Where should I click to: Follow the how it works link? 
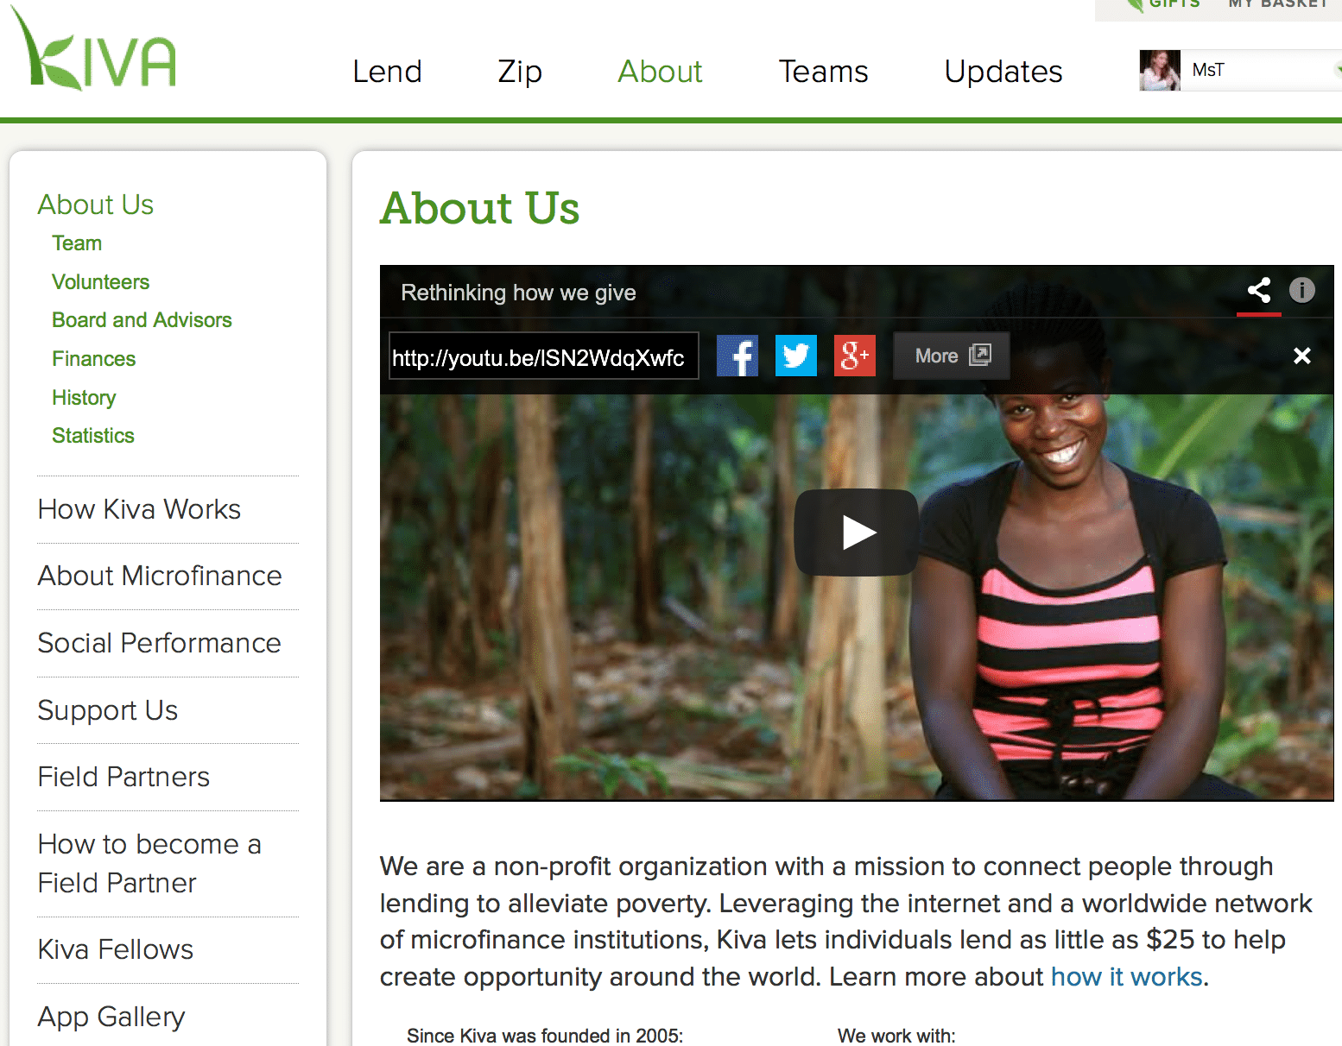click(1126, 977)
